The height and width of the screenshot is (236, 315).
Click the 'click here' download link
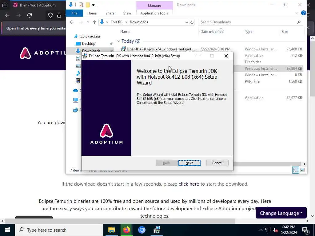click(x=189, y=184)
